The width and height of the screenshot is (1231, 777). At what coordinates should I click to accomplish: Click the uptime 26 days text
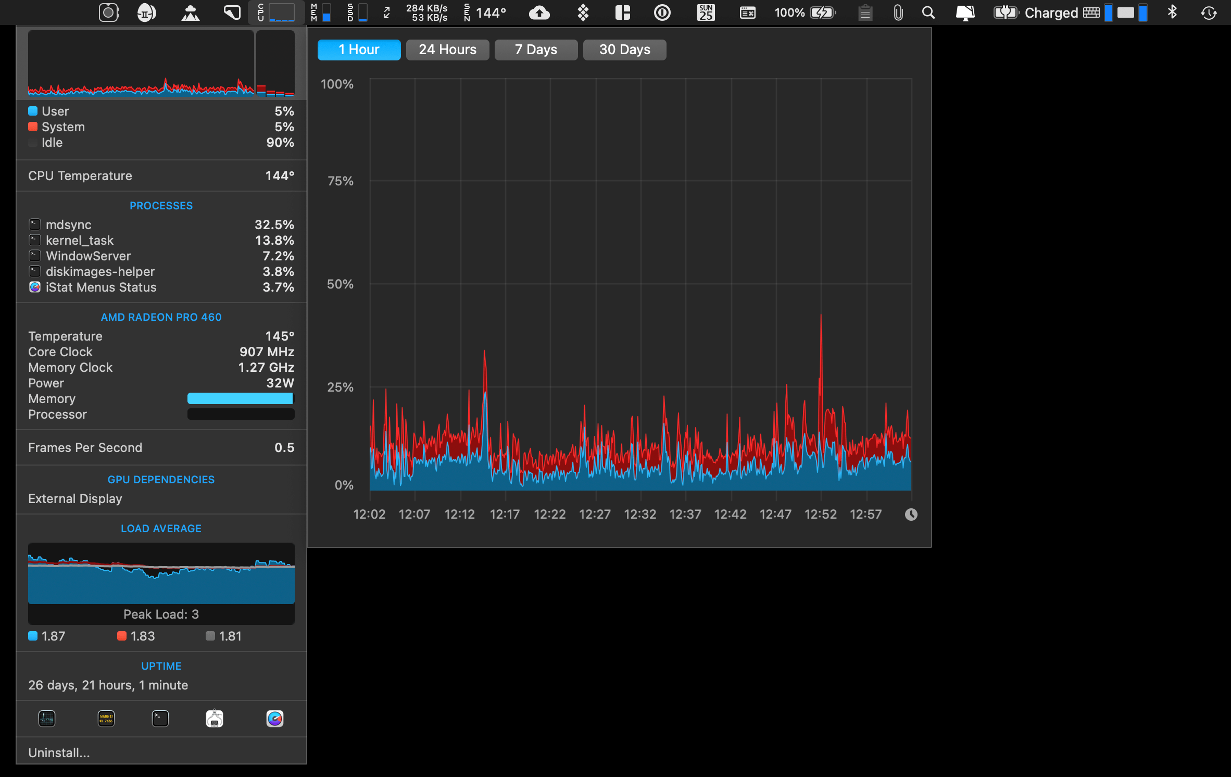pos(108,685)
